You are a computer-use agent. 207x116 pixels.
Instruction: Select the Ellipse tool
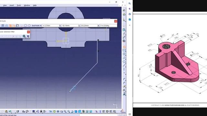(x=124, y=62)
